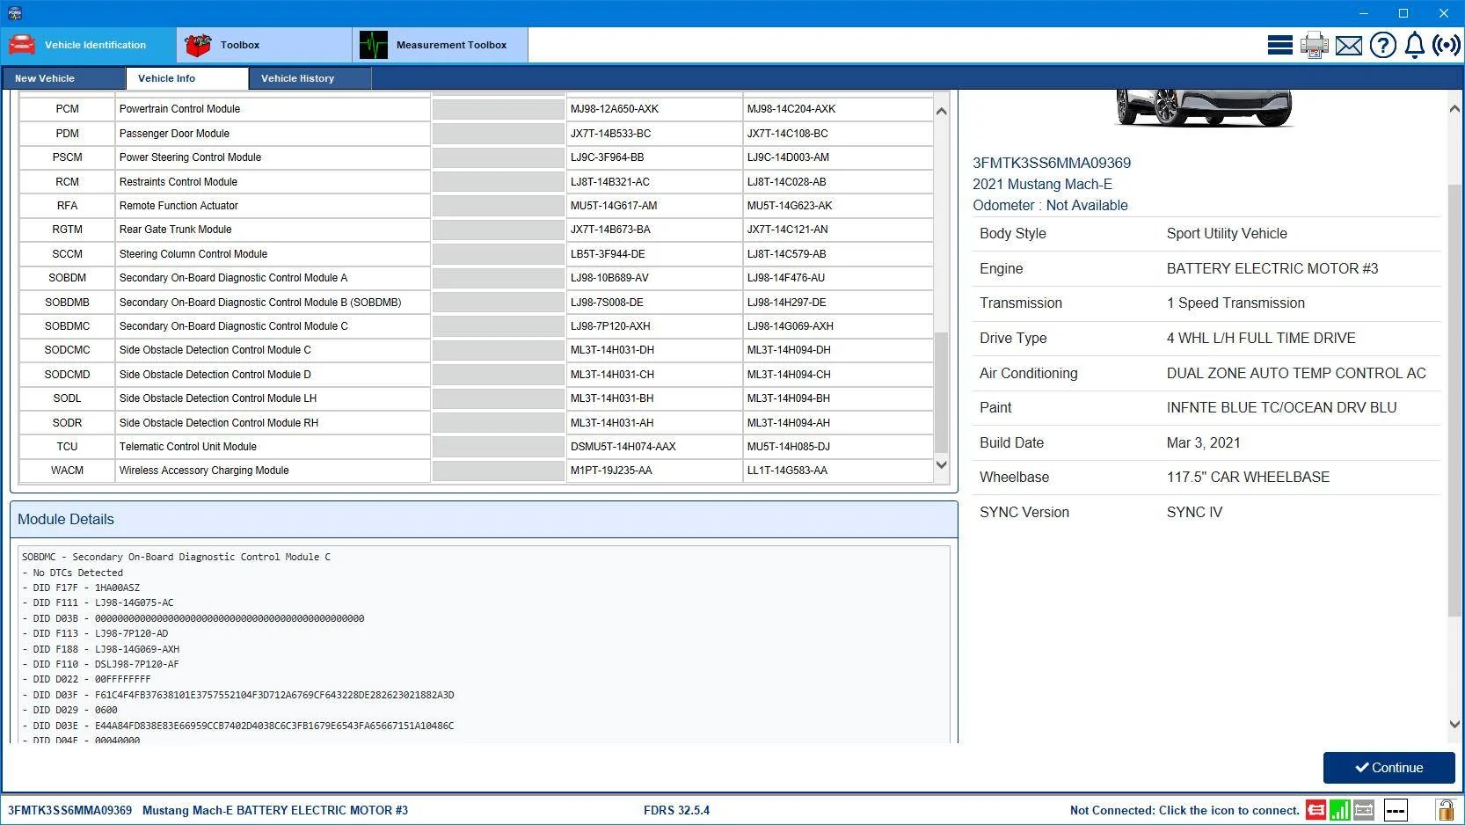
Task: Select Power Steering Control Module row
Action: tap(476, 157)
